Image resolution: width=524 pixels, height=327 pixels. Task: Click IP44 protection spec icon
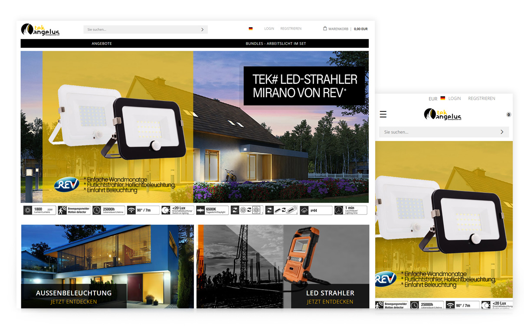point(316,210)
